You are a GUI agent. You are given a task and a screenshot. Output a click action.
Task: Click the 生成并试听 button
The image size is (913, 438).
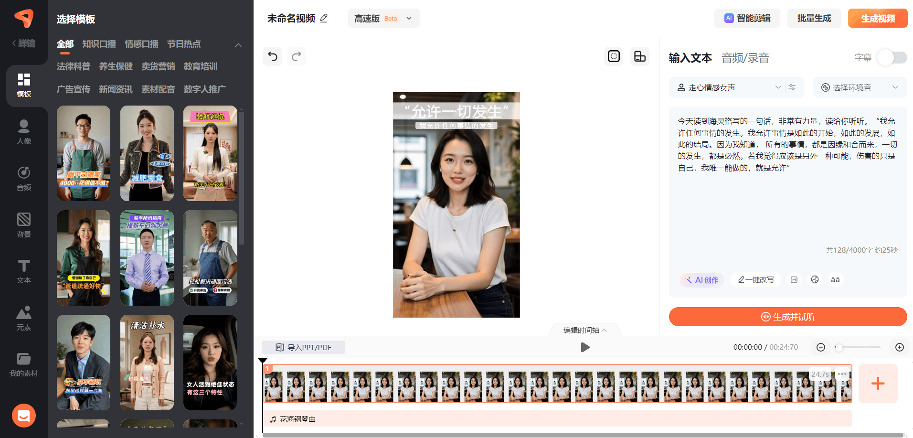click(x=787, y=317)
